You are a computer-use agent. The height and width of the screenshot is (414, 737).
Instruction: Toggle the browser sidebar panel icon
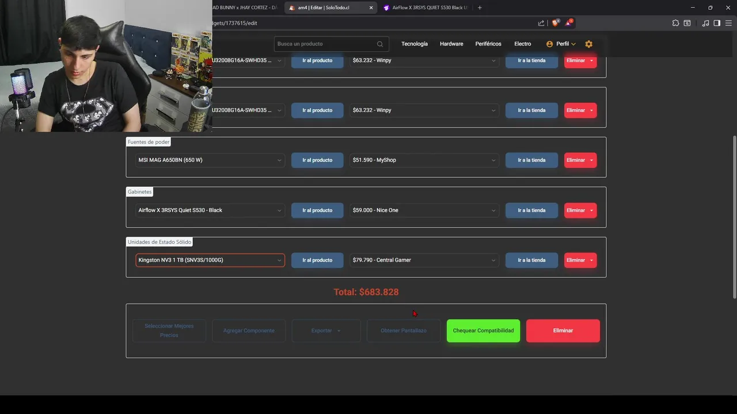click(x=717, y=23)
